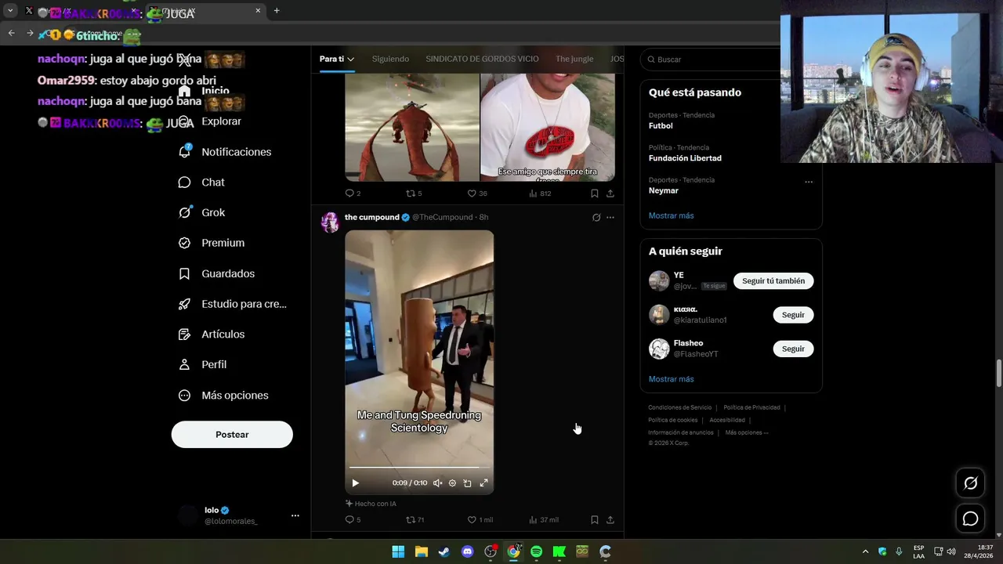
Task: Click Grok icon on the cumpound's post
Action: point(596,218)
